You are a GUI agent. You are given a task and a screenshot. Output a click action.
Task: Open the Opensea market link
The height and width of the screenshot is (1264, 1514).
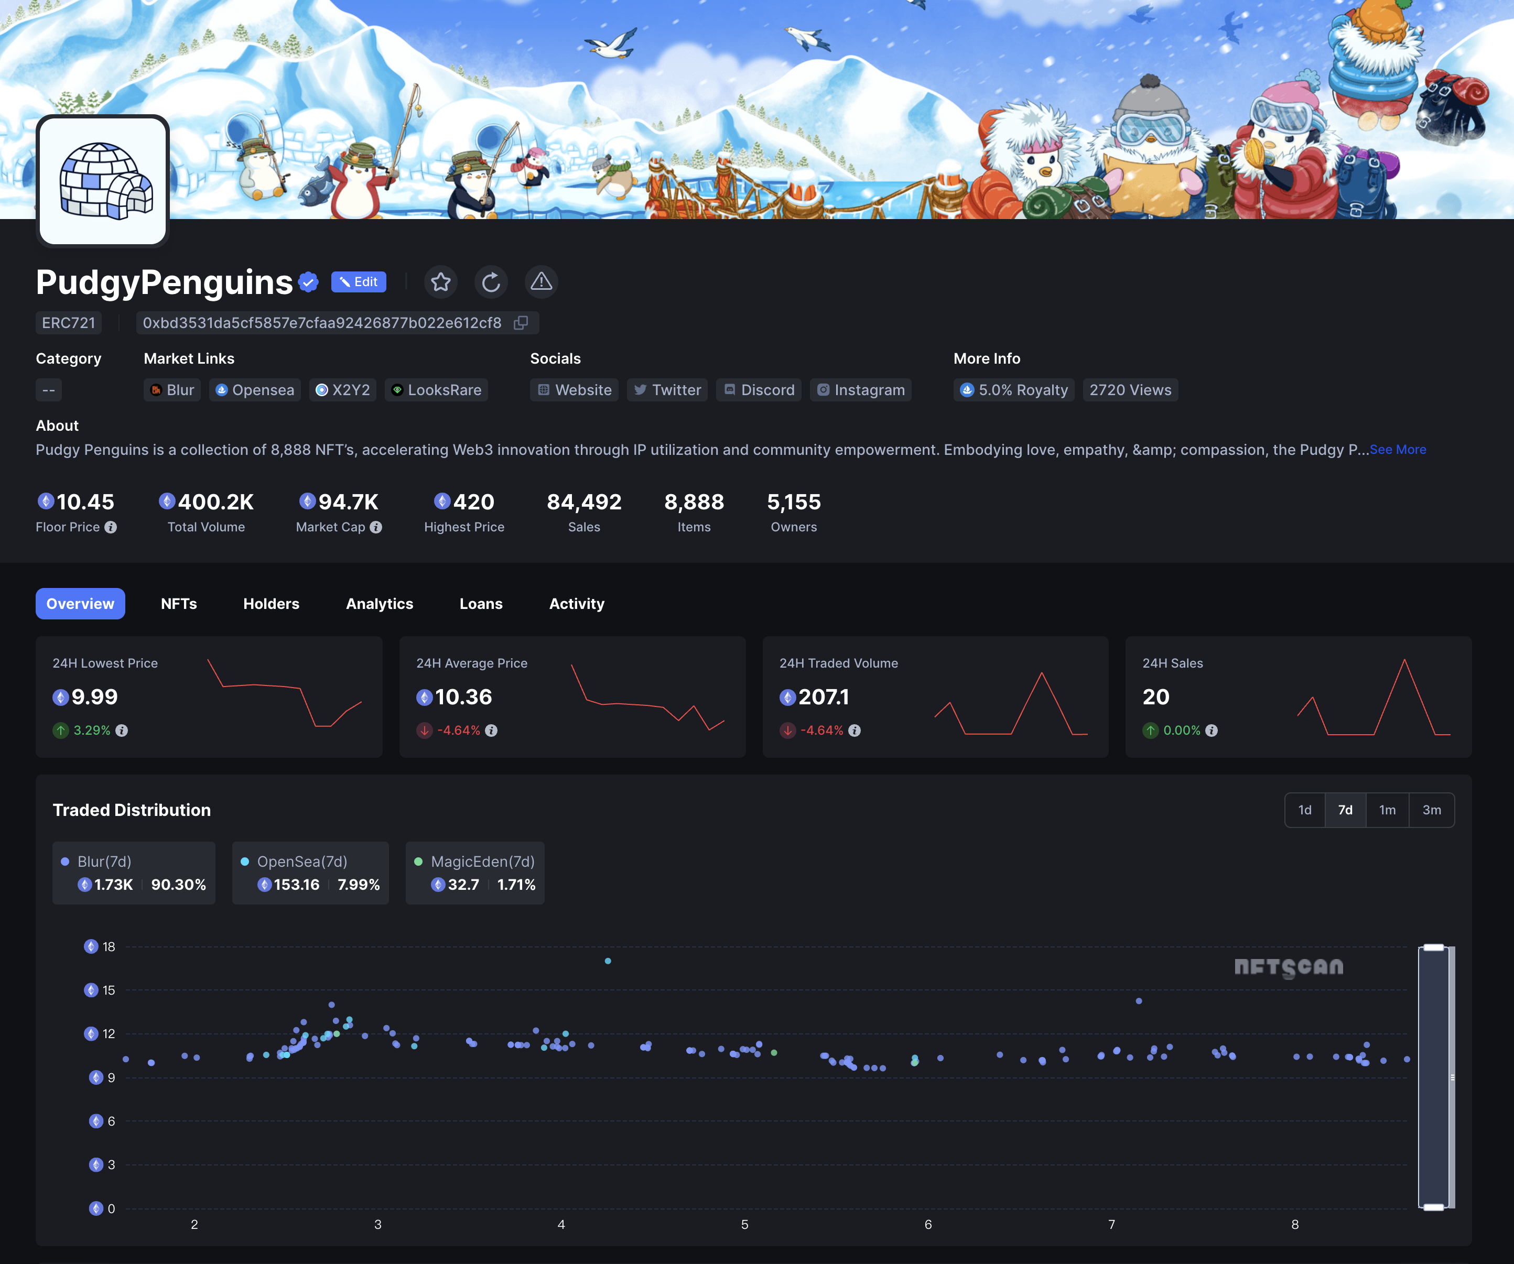(x=255, y=390)
